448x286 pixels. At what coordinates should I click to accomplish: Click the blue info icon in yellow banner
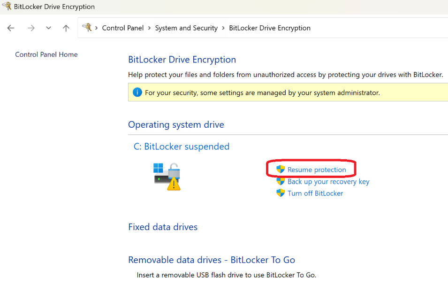(137, 93)
